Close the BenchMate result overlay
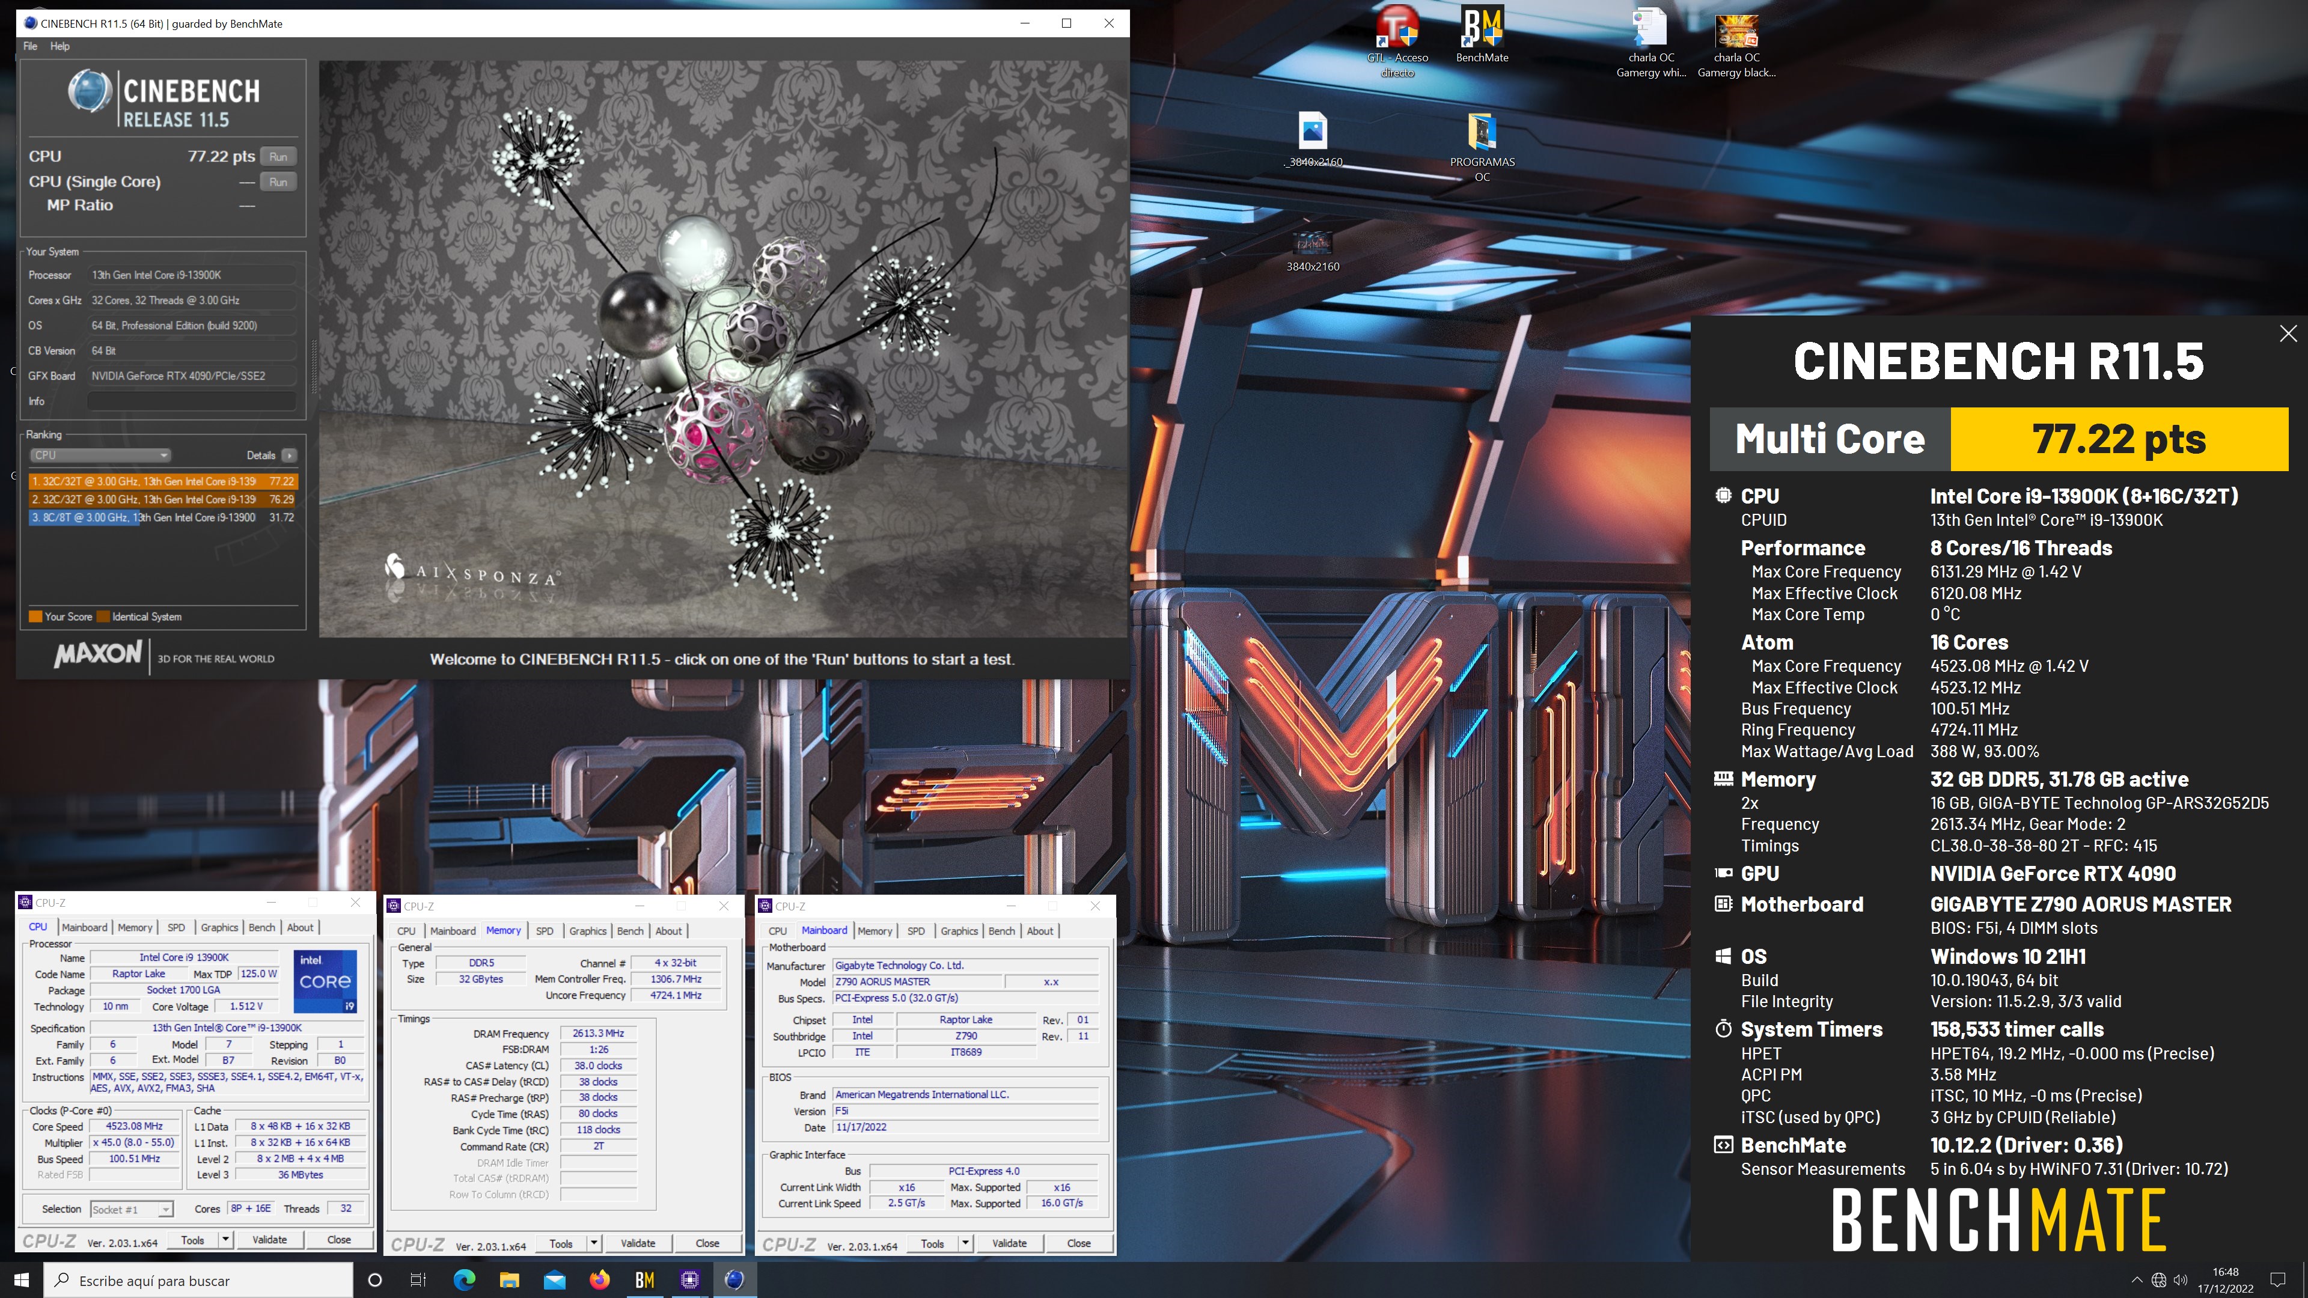2308x1298 pixels. [2288, 334]
